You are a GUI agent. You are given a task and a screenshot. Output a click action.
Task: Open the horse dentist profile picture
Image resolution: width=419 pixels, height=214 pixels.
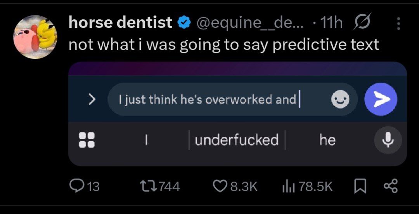(x=35, y=37)
